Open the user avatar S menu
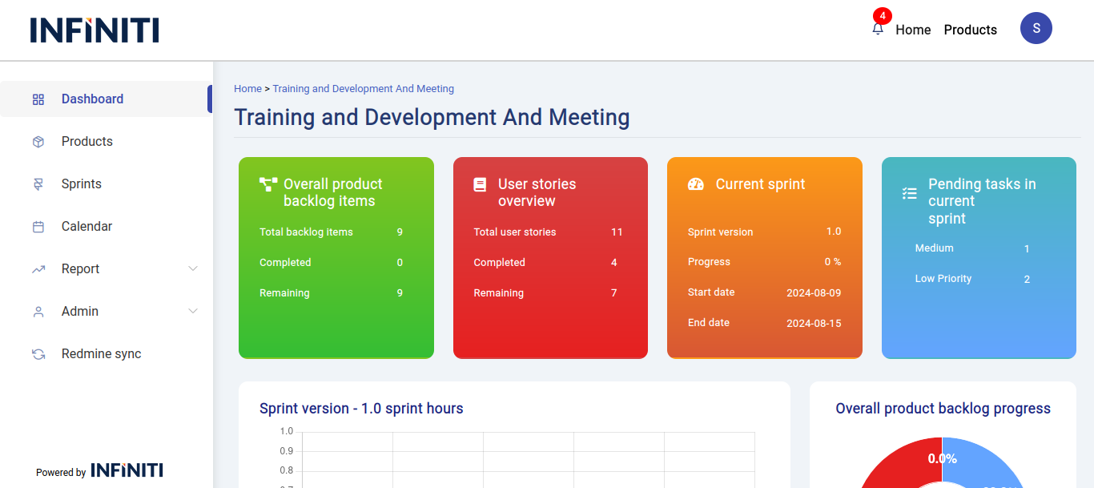This screenshot has width=1094, height=488. pos(1036,28)
